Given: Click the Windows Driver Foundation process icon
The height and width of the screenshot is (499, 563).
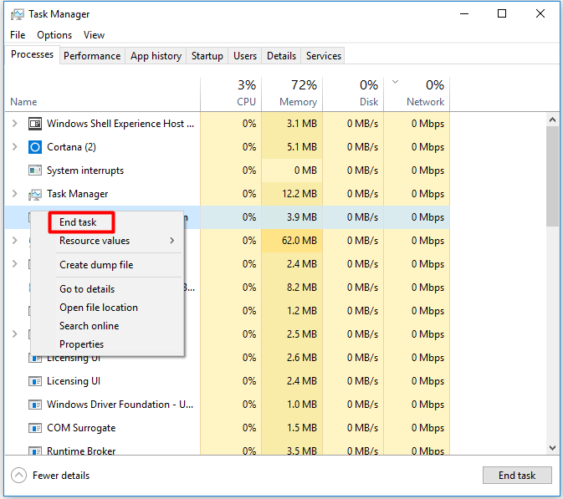Looking at the screenshot, I should 35,405.
